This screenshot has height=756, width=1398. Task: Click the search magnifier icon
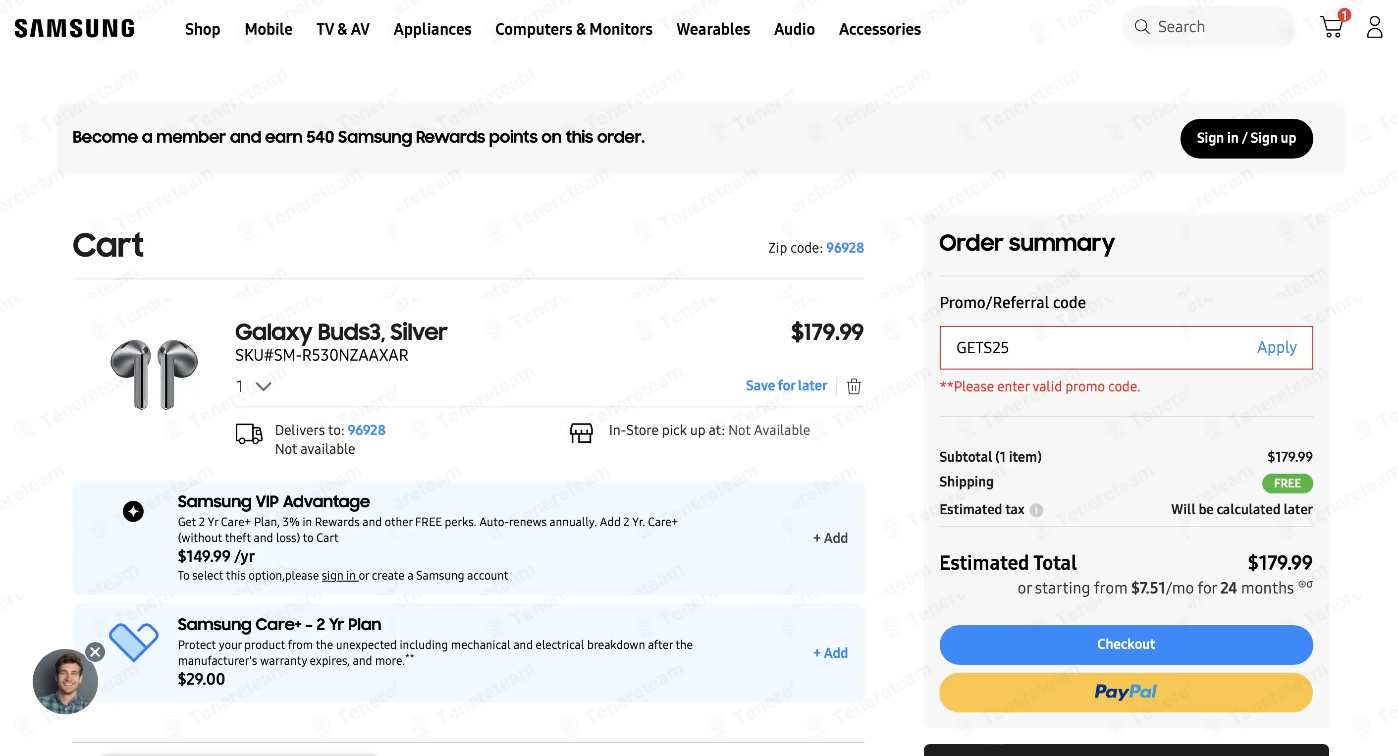[x=1142, y=27]
